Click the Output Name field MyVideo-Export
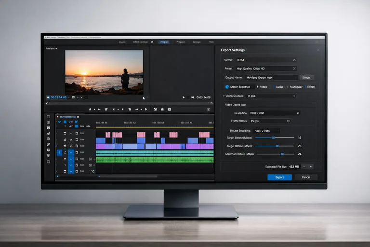370x247 pixels. tap(271, 78)
